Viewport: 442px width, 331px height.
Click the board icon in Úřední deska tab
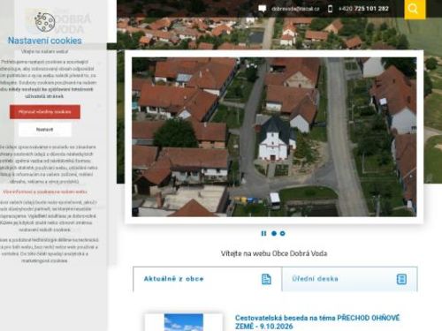click(401, 279)
